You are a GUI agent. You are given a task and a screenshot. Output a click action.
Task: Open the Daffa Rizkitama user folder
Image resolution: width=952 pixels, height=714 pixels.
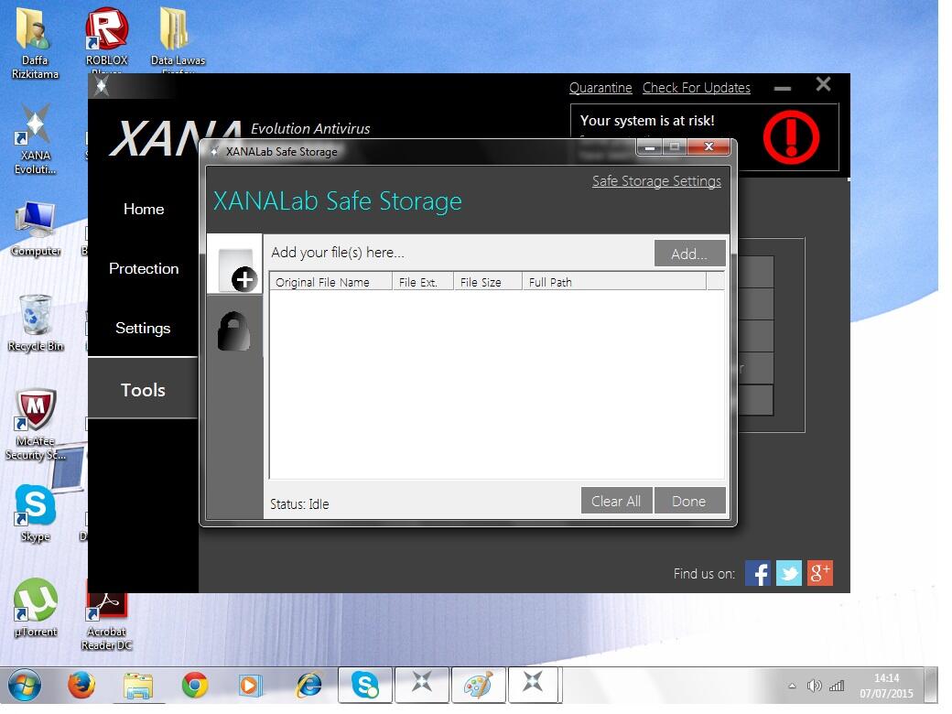35,42
